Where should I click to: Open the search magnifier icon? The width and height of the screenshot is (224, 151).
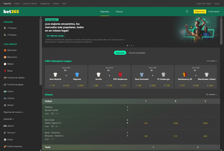pos(187,11)
